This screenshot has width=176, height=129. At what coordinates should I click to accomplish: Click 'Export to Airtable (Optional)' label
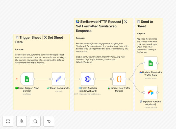(150, 103)
